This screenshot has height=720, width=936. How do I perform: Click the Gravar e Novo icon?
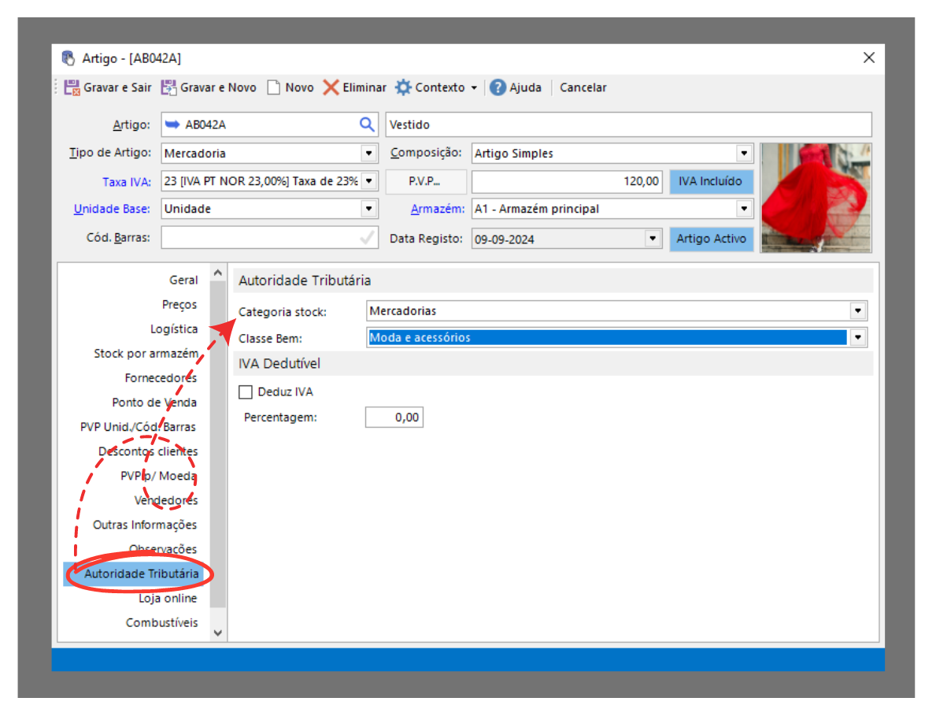coord(168,87)
